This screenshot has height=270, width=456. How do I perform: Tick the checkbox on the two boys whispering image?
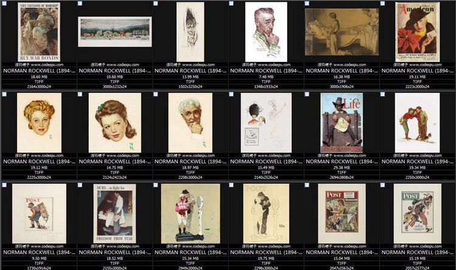tap(382, 94)
